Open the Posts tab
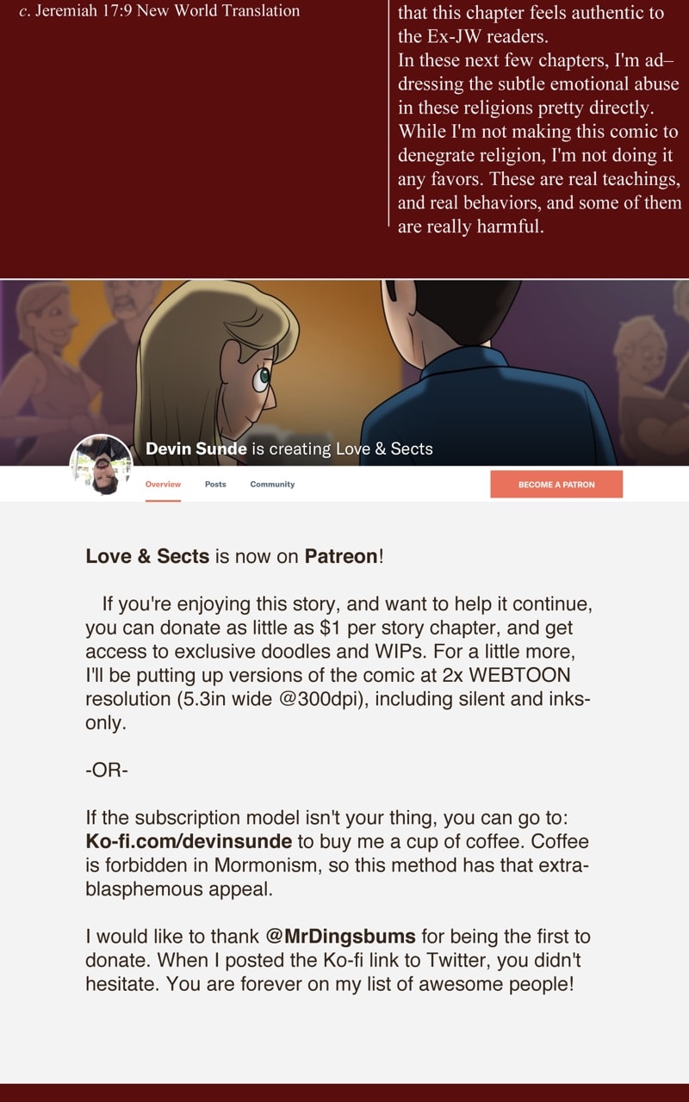This screenshot has height=1102, width=689. [215, 484]
